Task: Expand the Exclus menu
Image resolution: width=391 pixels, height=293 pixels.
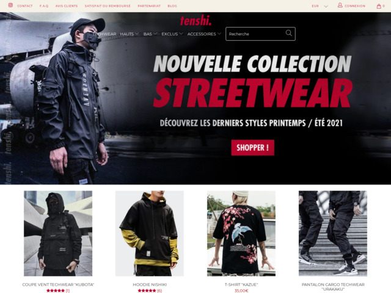Action: [x=172, y=34]
